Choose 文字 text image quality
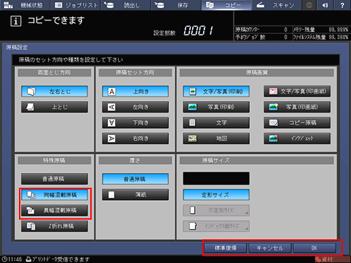Screen dimensions: 351x263 pyautogui.click(x=217, y=123)
